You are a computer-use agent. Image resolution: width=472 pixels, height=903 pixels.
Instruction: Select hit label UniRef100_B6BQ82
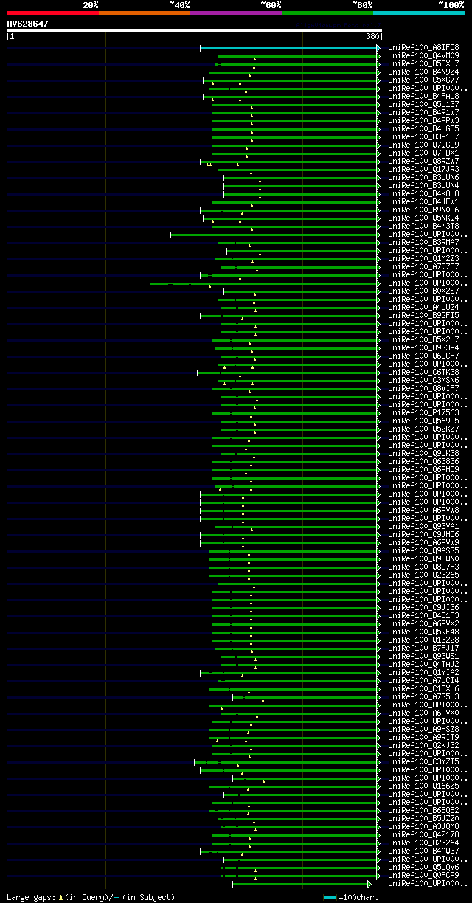[x=423, y=811]
